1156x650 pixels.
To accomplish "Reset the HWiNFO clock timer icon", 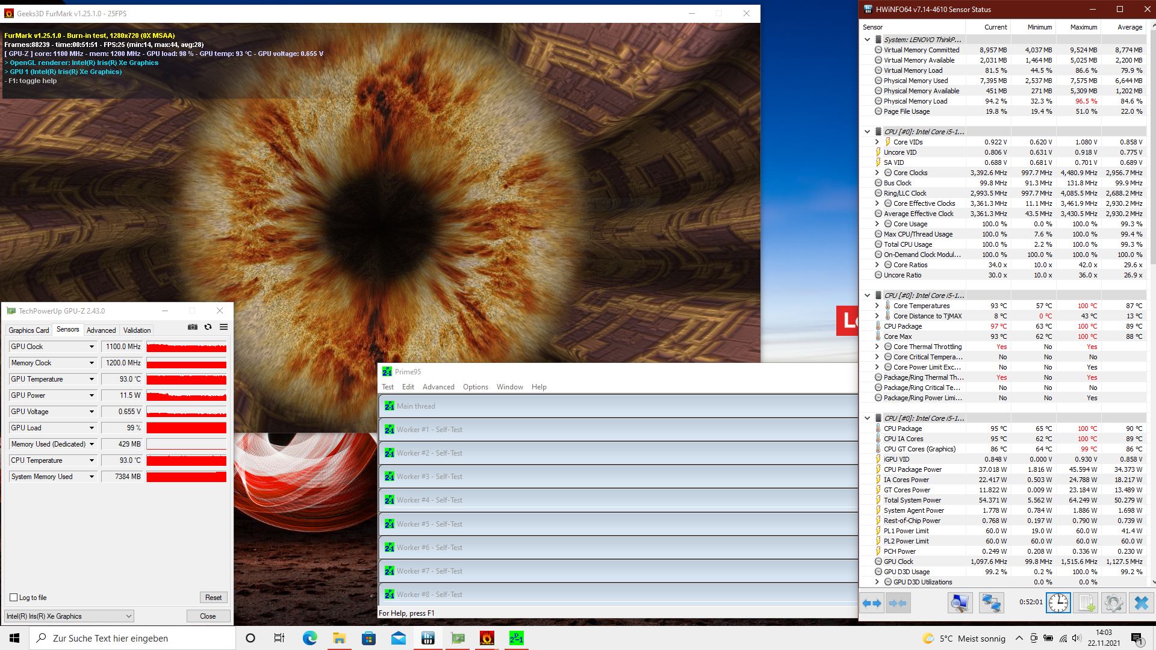I will tap(1058, 602).
